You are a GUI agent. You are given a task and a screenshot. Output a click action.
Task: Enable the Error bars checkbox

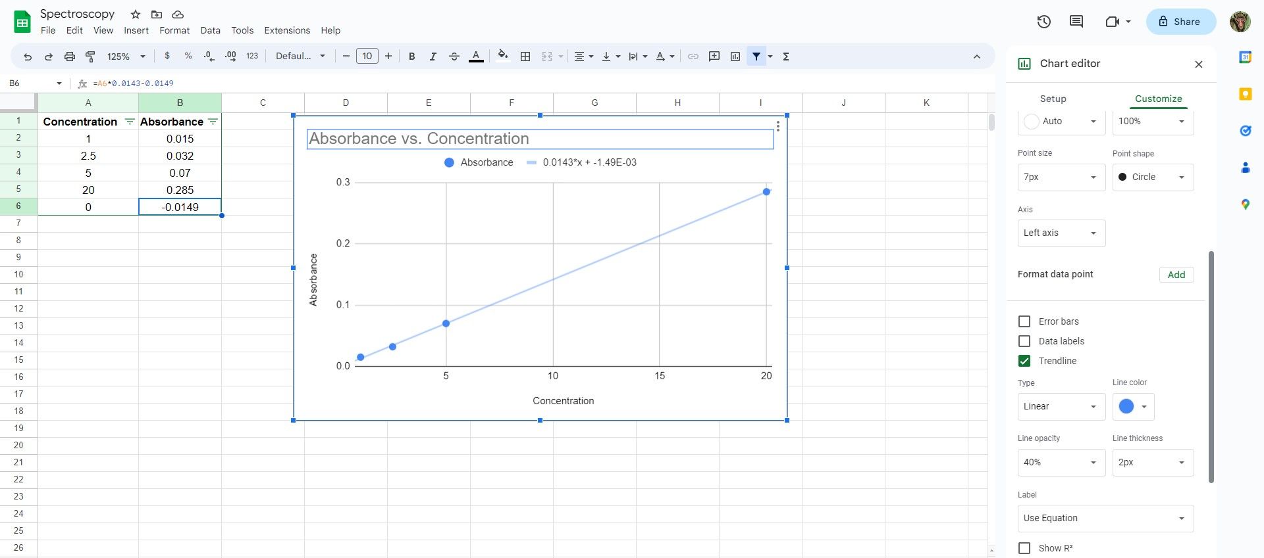coord(1024,321)
